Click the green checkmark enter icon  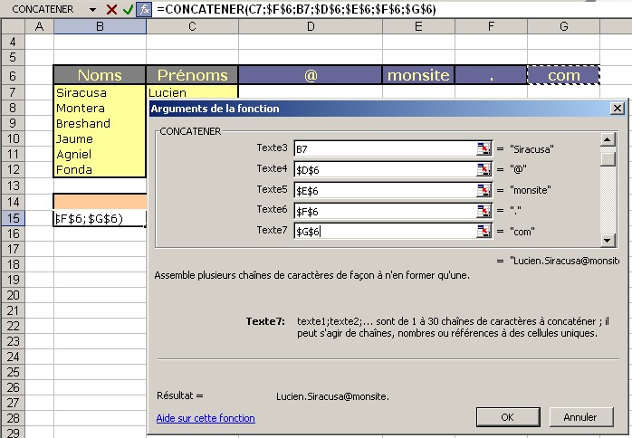[x=128, y=9]
